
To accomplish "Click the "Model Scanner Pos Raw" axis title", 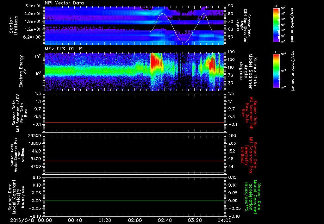I will click(x=18, y=155).
